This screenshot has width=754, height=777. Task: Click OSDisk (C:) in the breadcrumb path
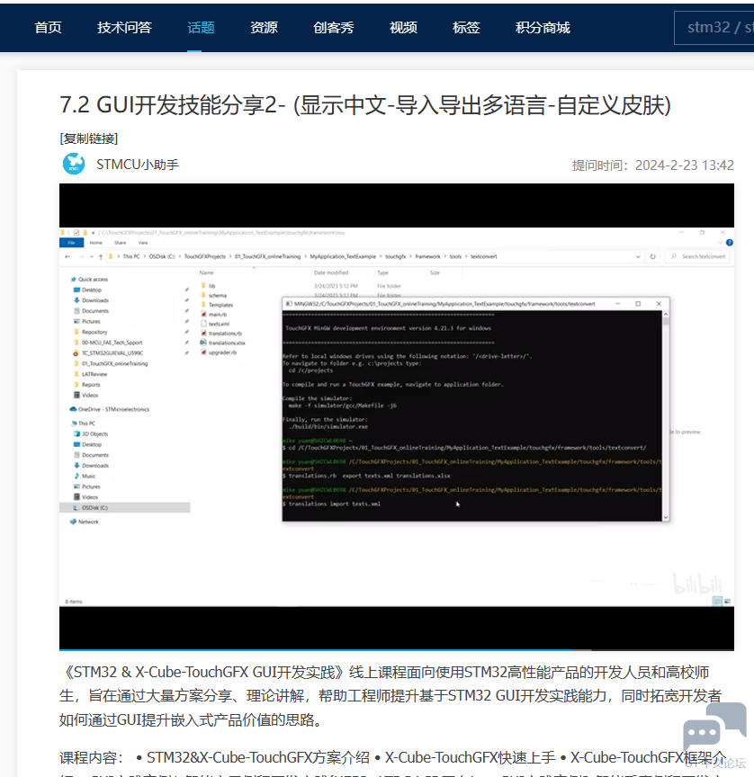point(162,256)
